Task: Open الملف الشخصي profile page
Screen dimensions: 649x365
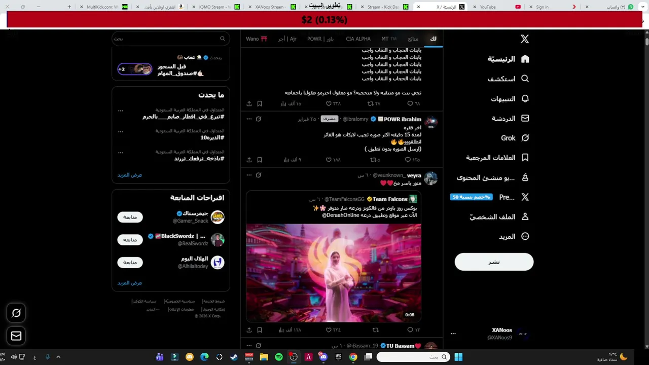Action: 499,216
